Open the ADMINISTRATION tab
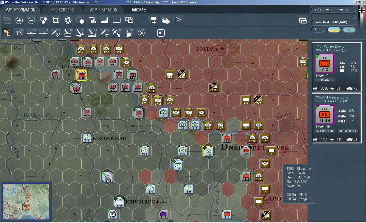 (x=103, y=10)
